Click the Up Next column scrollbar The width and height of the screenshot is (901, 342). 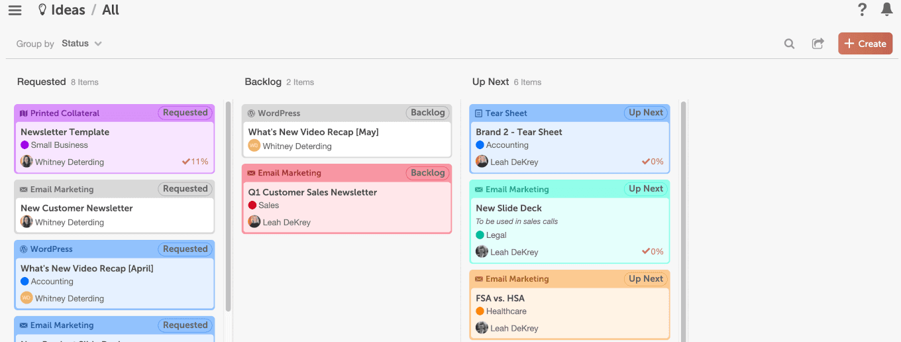tap(684, 221)
